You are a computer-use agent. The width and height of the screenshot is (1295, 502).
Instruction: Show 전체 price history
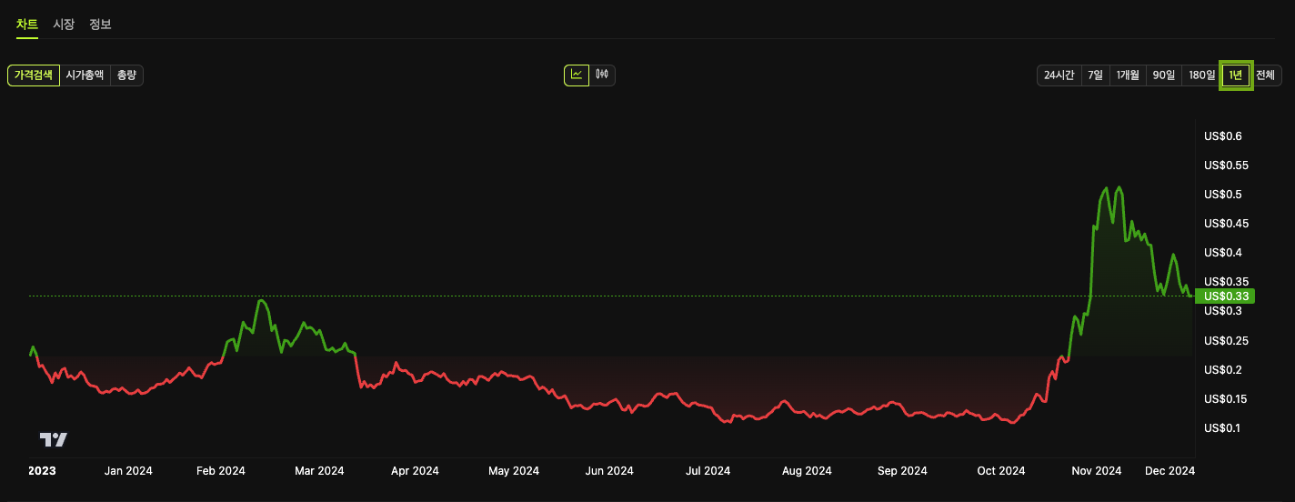pyautogui.click(x=1265, y=75)
